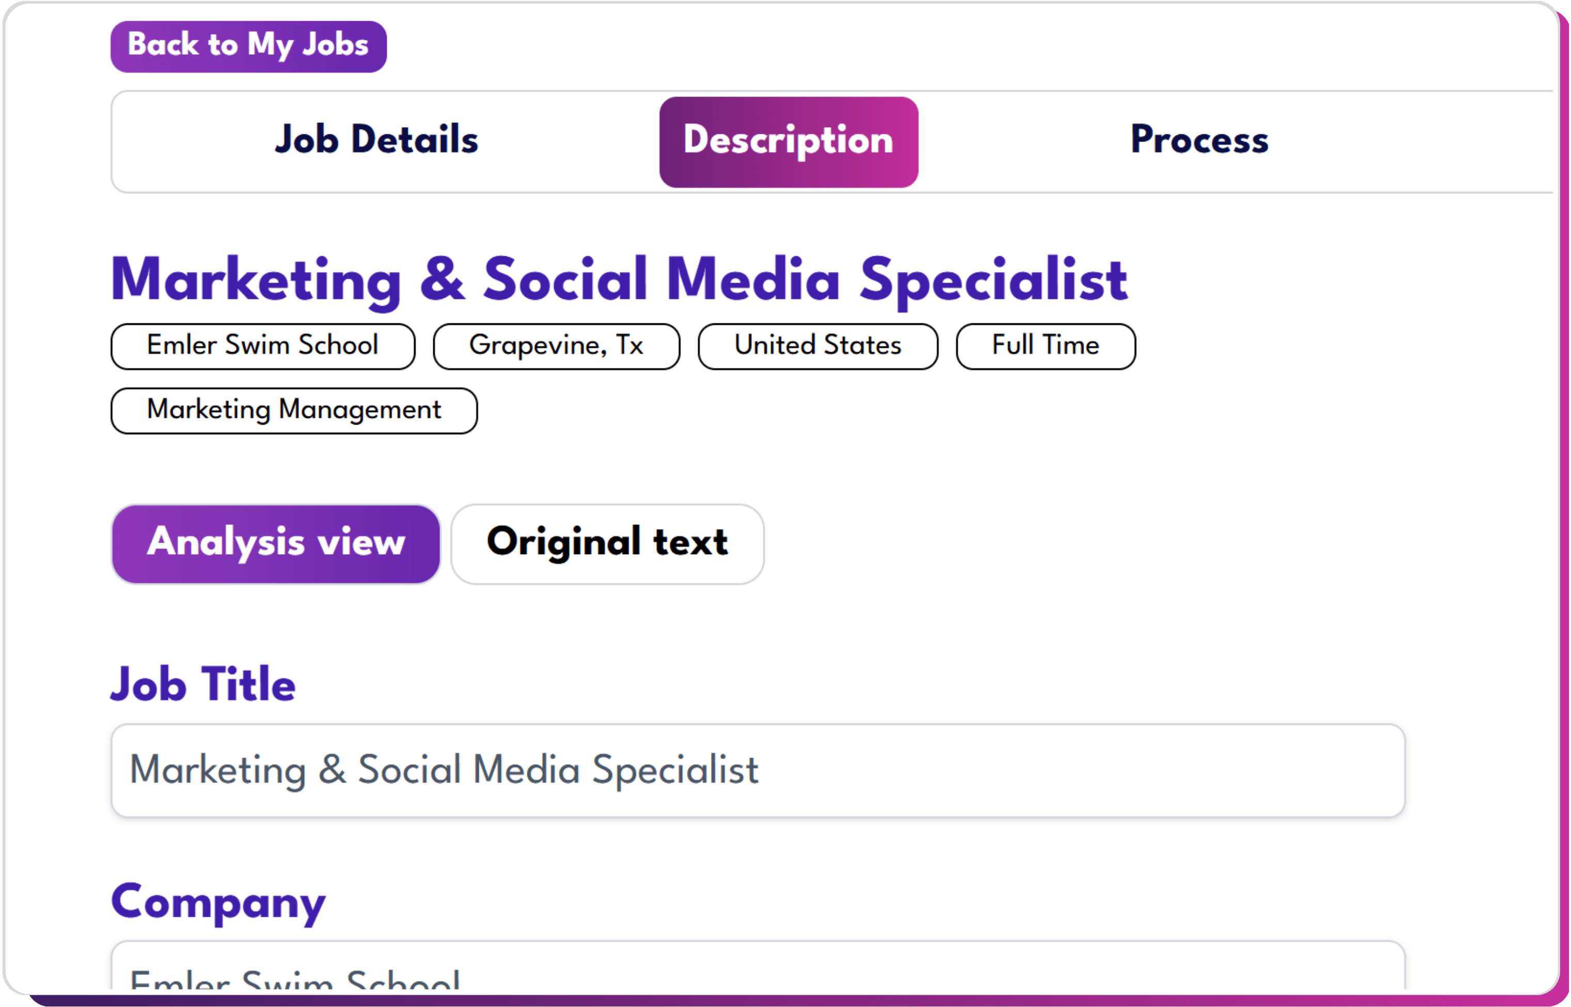Viewport: 1571px width, 1007px height.
Task: Click the United States country tag
Action: click(x=818, y=346)
